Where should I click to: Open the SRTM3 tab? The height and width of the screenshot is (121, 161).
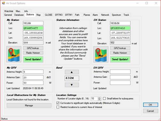point(58,15)
